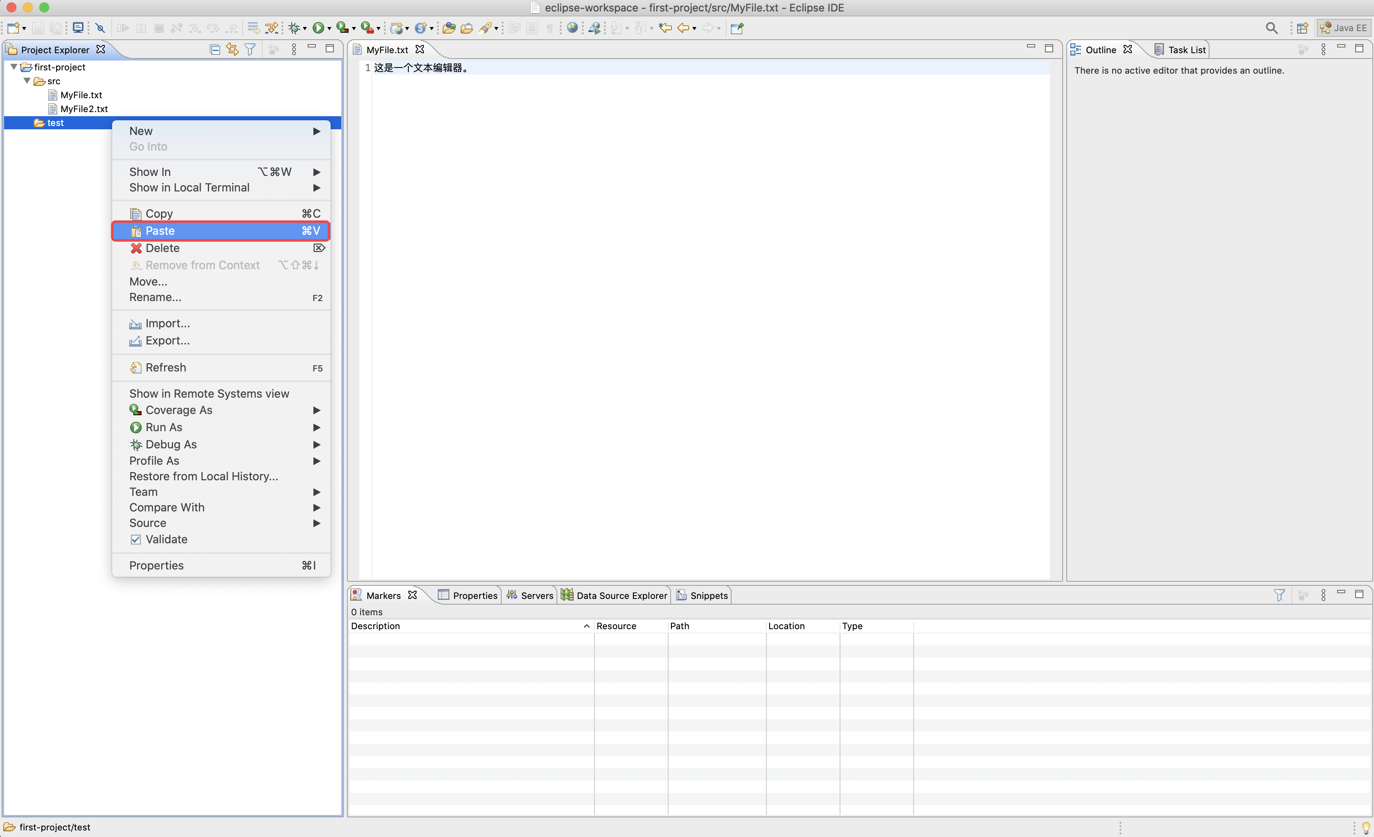The image size is (1374, 837).
Task: Choose Paste from the context menu
Action: click(222, 231)
